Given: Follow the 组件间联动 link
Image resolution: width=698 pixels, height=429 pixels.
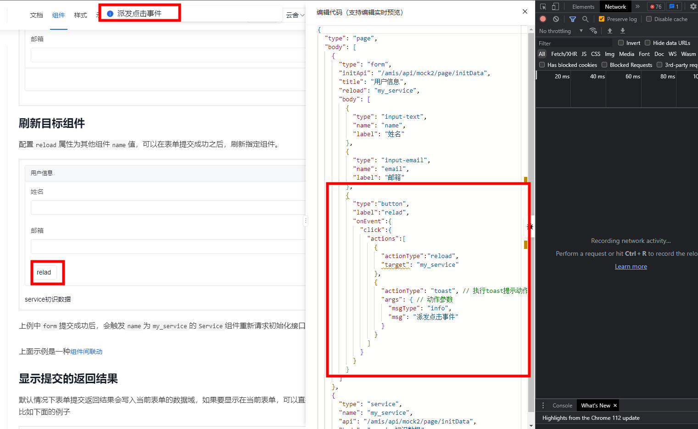Looking at the screenshot, I should [86, 352].
